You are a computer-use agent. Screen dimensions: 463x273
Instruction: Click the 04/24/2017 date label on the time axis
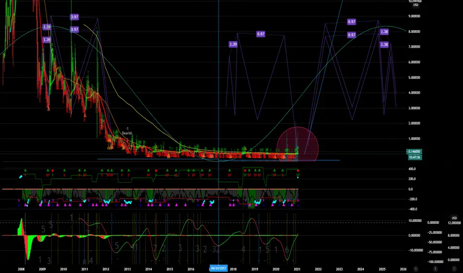click(219, 268)
